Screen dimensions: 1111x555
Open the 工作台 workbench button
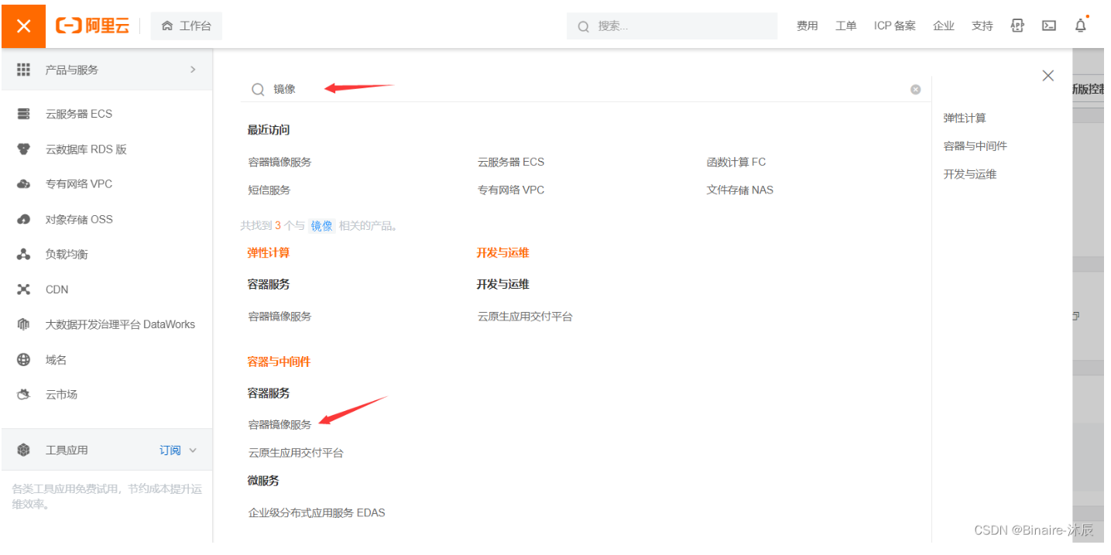pos(186,26)
